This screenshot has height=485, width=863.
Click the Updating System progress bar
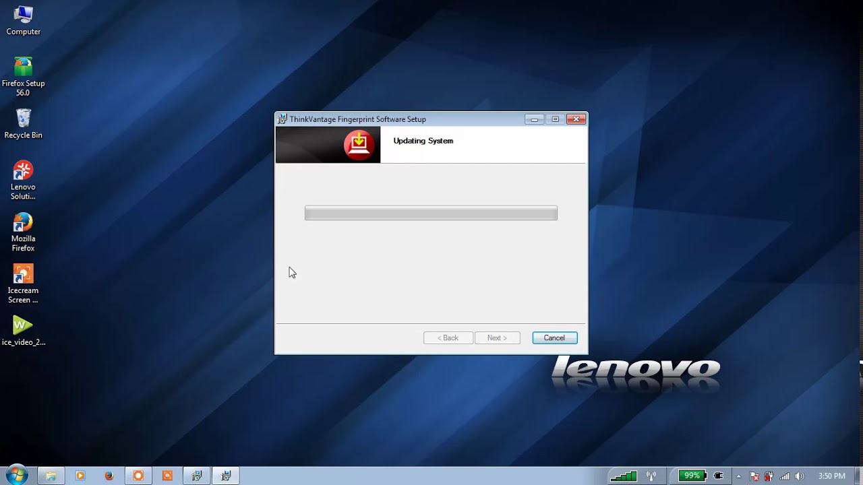pyautogui.click(x=431, y=214)
